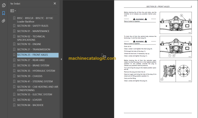Select SECTION 10 - ENGINE bookmark
Screen dimensions: 198x118
(29, 44)
